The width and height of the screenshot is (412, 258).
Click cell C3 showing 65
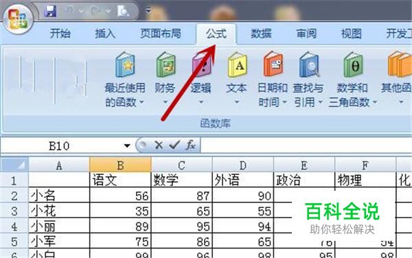pyautogui.click(x=182, y=211)
